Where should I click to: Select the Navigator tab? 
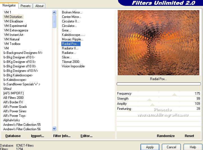9,5
